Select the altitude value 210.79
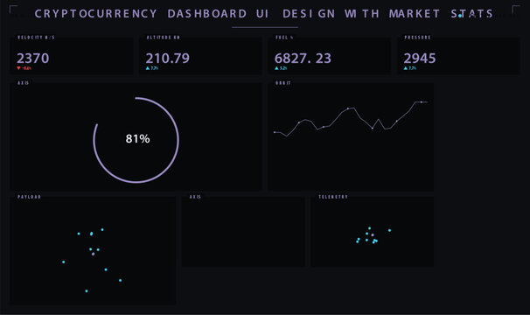The width and height of the screenshot is (530, 315). 168,59
